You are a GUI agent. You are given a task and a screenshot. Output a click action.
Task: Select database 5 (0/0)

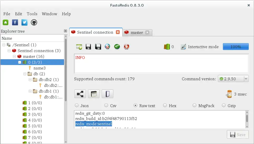(x=35, y=126)
